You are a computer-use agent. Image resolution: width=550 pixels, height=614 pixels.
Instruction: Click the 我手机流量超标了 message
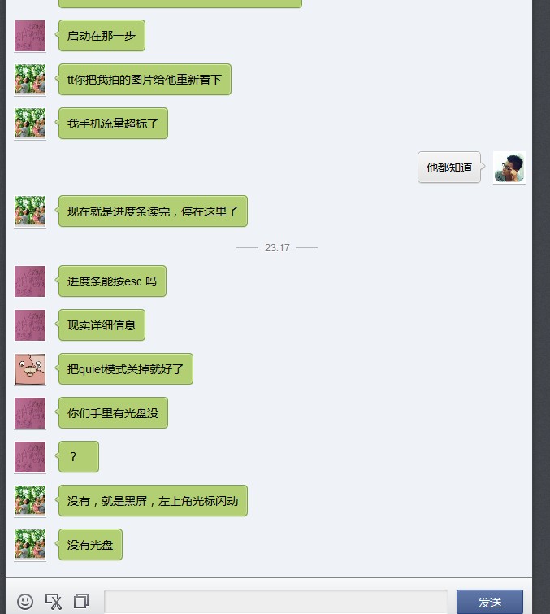(x=113, y=124)
